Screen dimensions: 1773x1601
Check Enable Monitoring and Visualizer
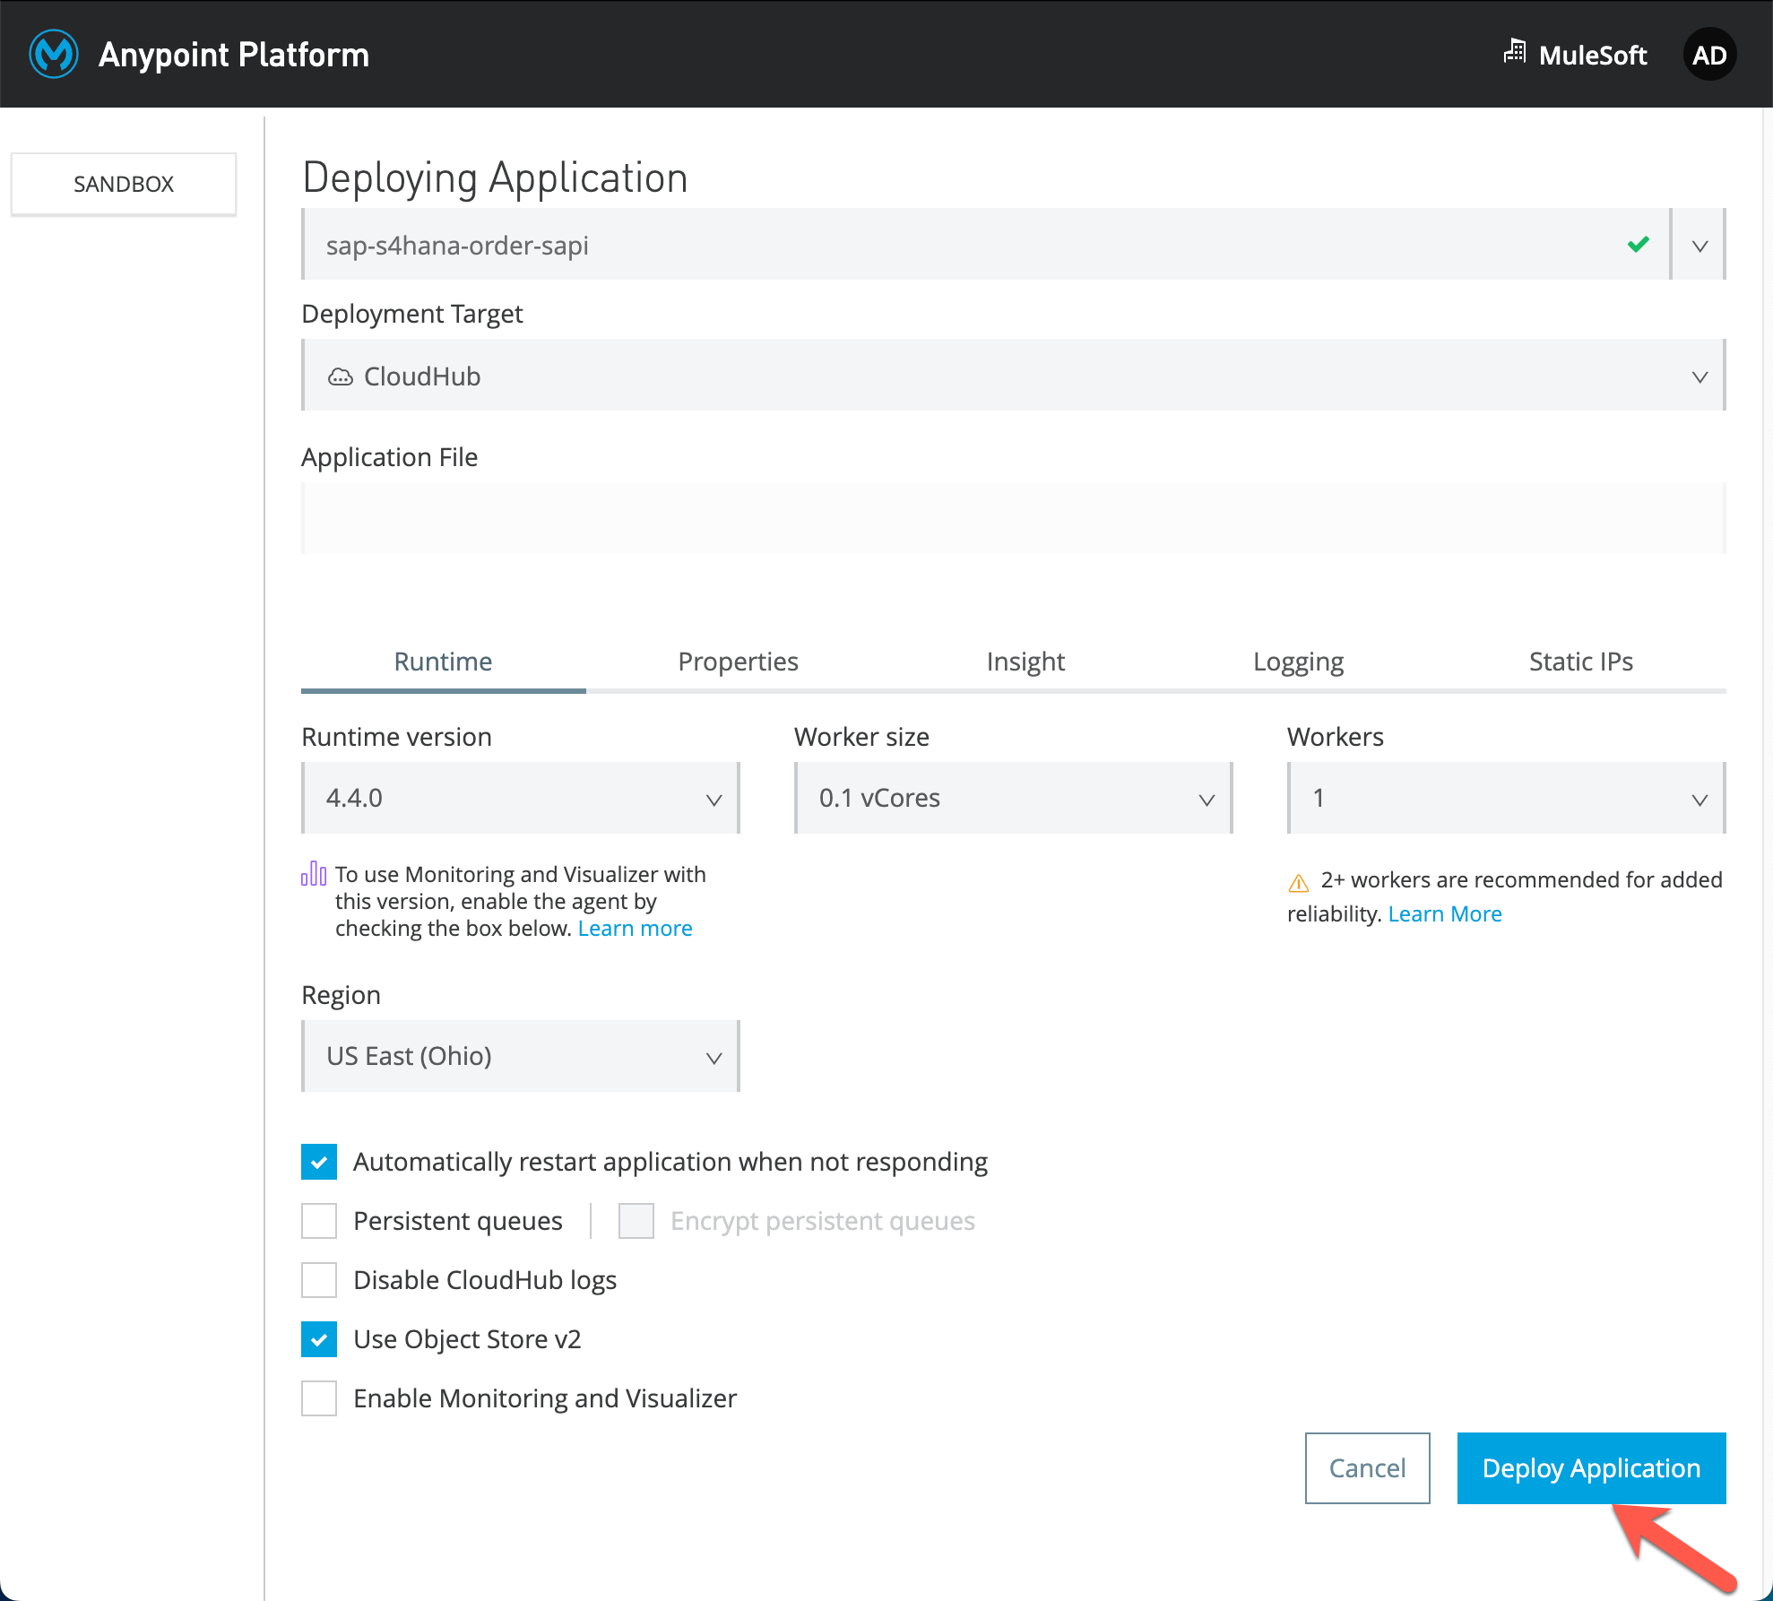click(319, 1398)
